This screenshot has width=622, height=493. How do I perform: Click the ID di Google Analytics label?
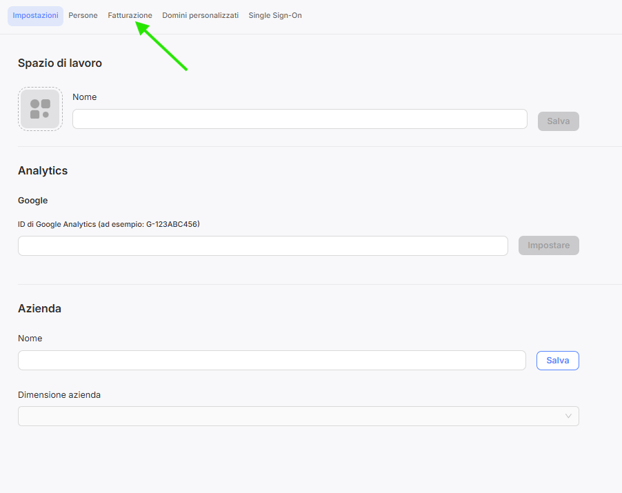pos(108,224)
